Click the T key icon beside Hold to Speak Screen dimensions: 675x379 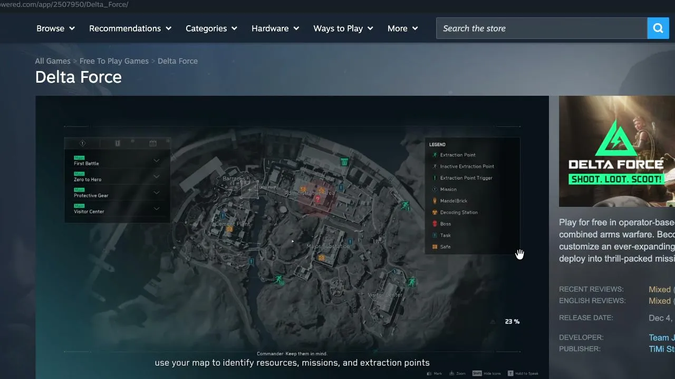point(510,373)
